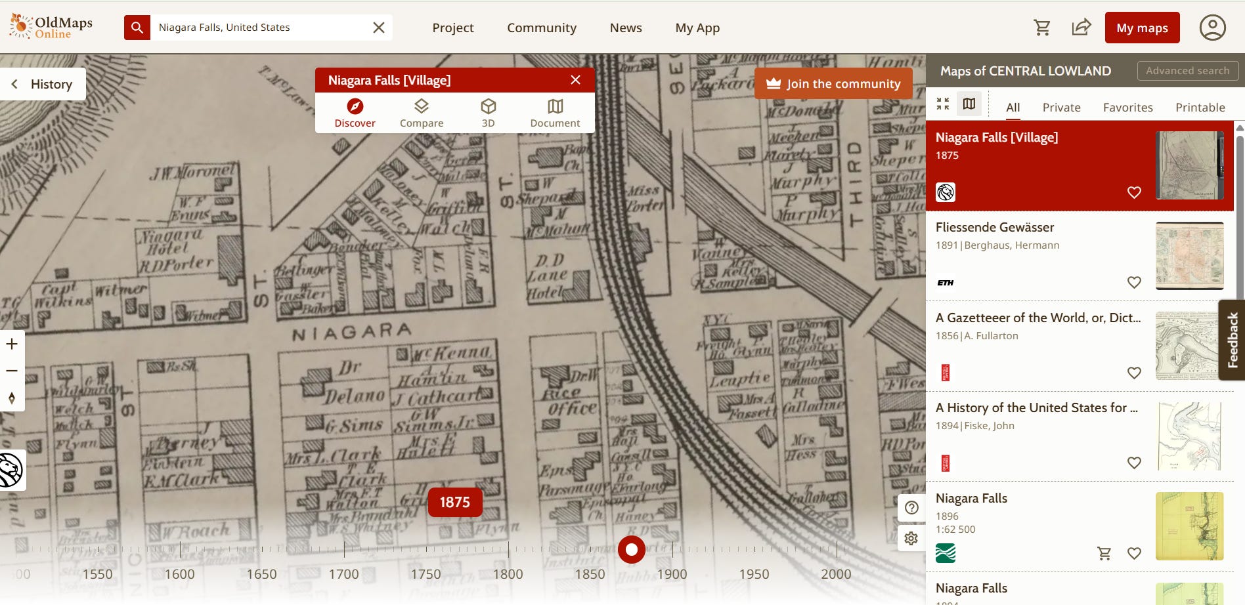Open the Feedback side tab
This screenshot has width=1245, height=605.
1232,340
